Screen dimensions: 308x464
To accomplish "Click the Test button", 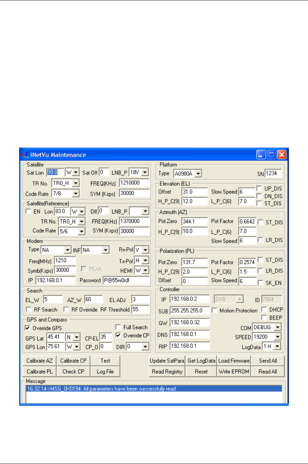I will point(105,361).
